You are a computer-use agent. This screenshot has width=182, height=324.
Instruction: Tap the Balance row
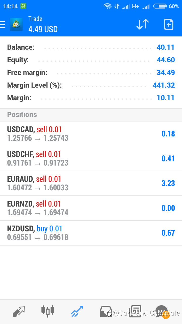(91, 47)
